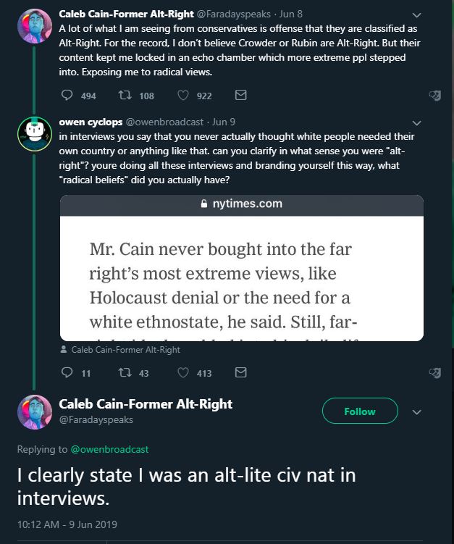The image size is (454, 544).
Task: Click the envelope icon on owen cyclops's tweet
Action: click(x=241, y=372)
